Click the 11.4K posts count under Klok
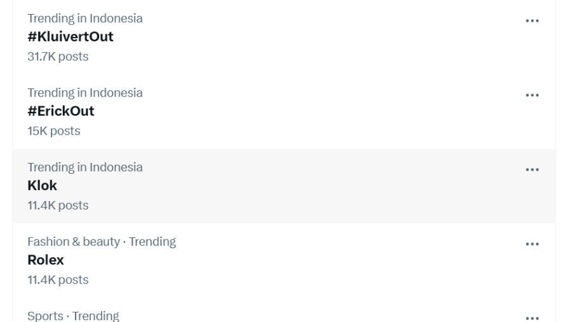Image resolution: width=572 pixels, height=322 pixels. point(58,206)
